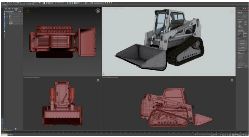
Task: Choose the Bind to Space Warp tool
Action: coord(11,3)
